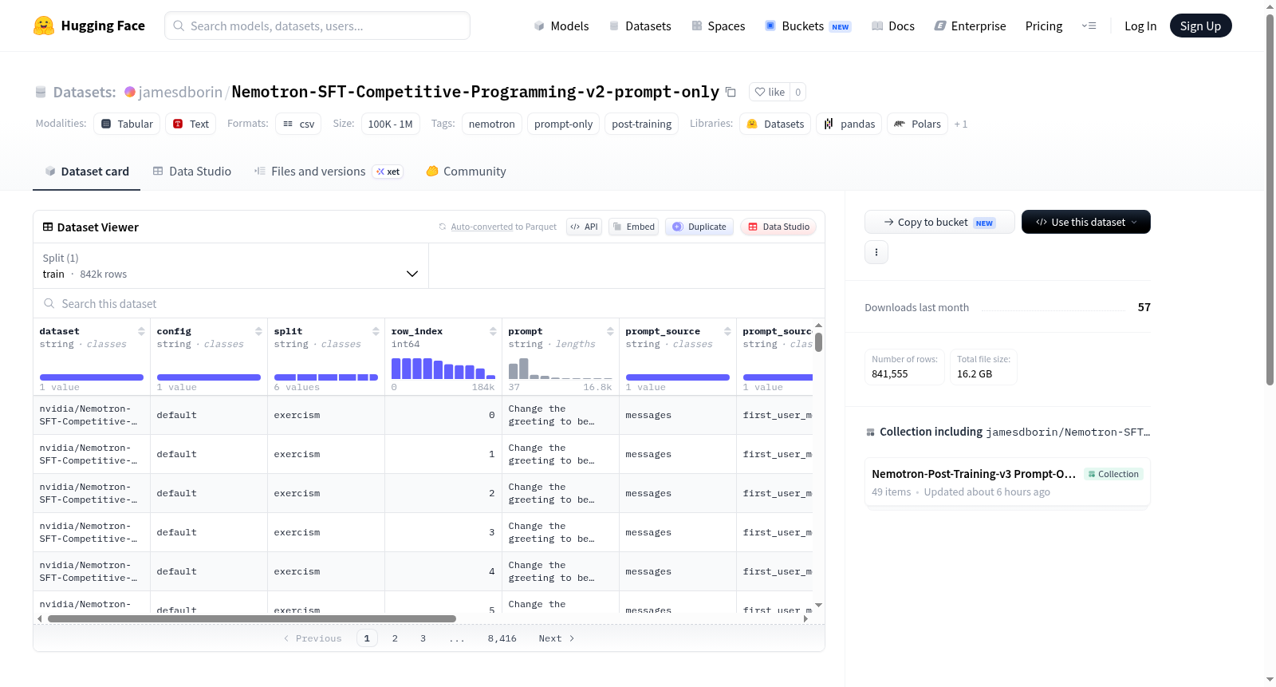Image resolution: width=1276 pixels, height=687 pixels.
Task: Sort the split column
Action: [376, 331]
